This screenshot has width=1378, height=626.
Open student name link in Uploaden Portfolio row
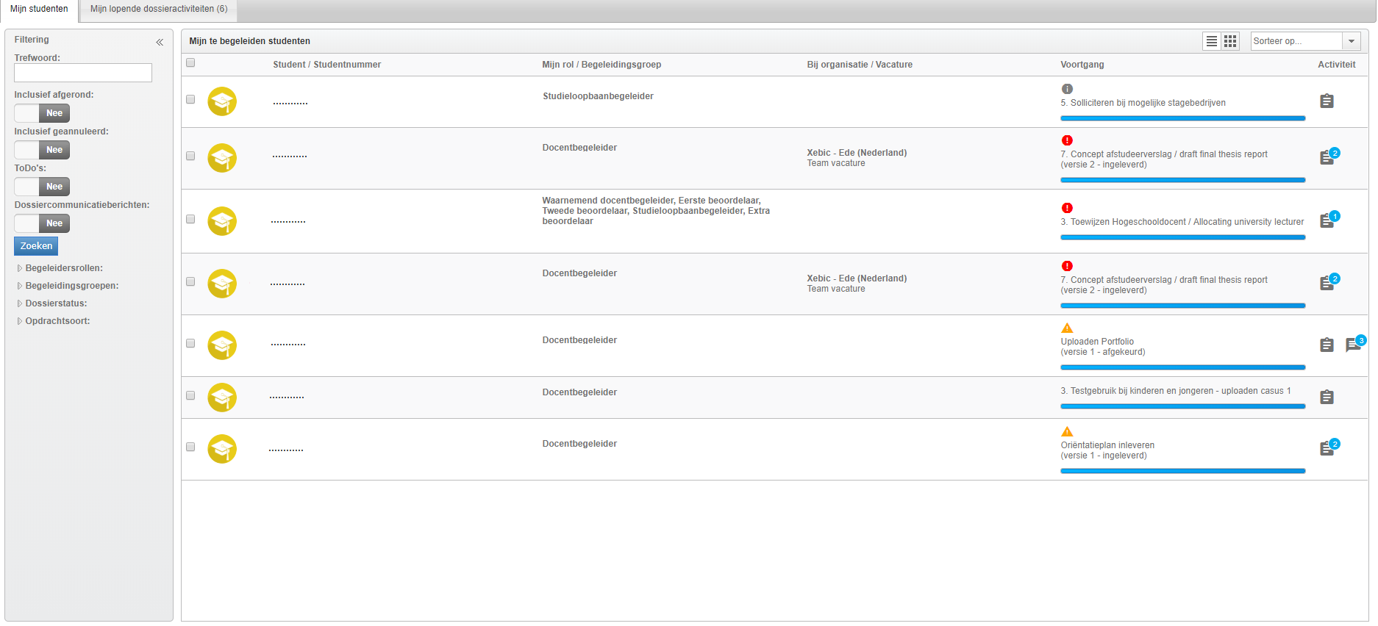coord(288,344)
